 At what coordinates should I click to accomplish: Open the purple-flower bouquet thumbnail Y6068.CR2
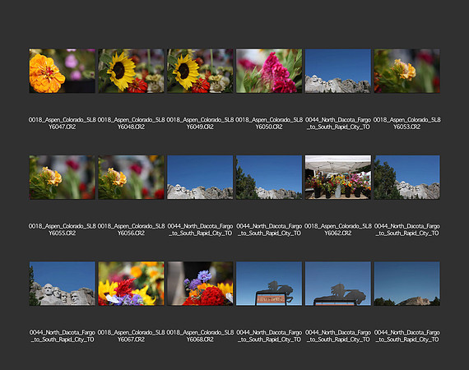(x=200, y=284)
